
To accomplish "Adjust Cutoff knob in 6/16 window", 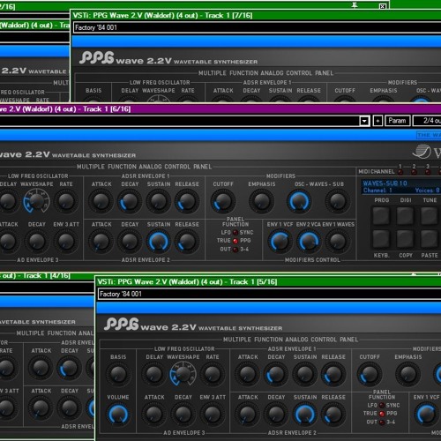I will point(223,201).
